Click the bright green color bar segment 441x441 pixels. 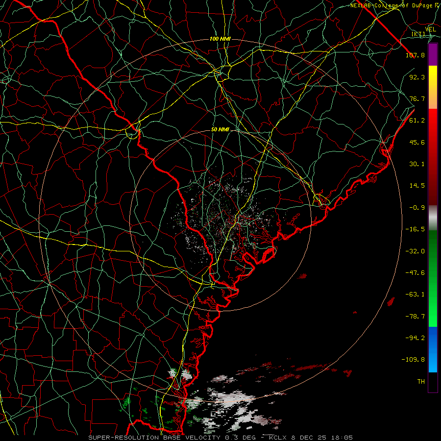(433, 278)
